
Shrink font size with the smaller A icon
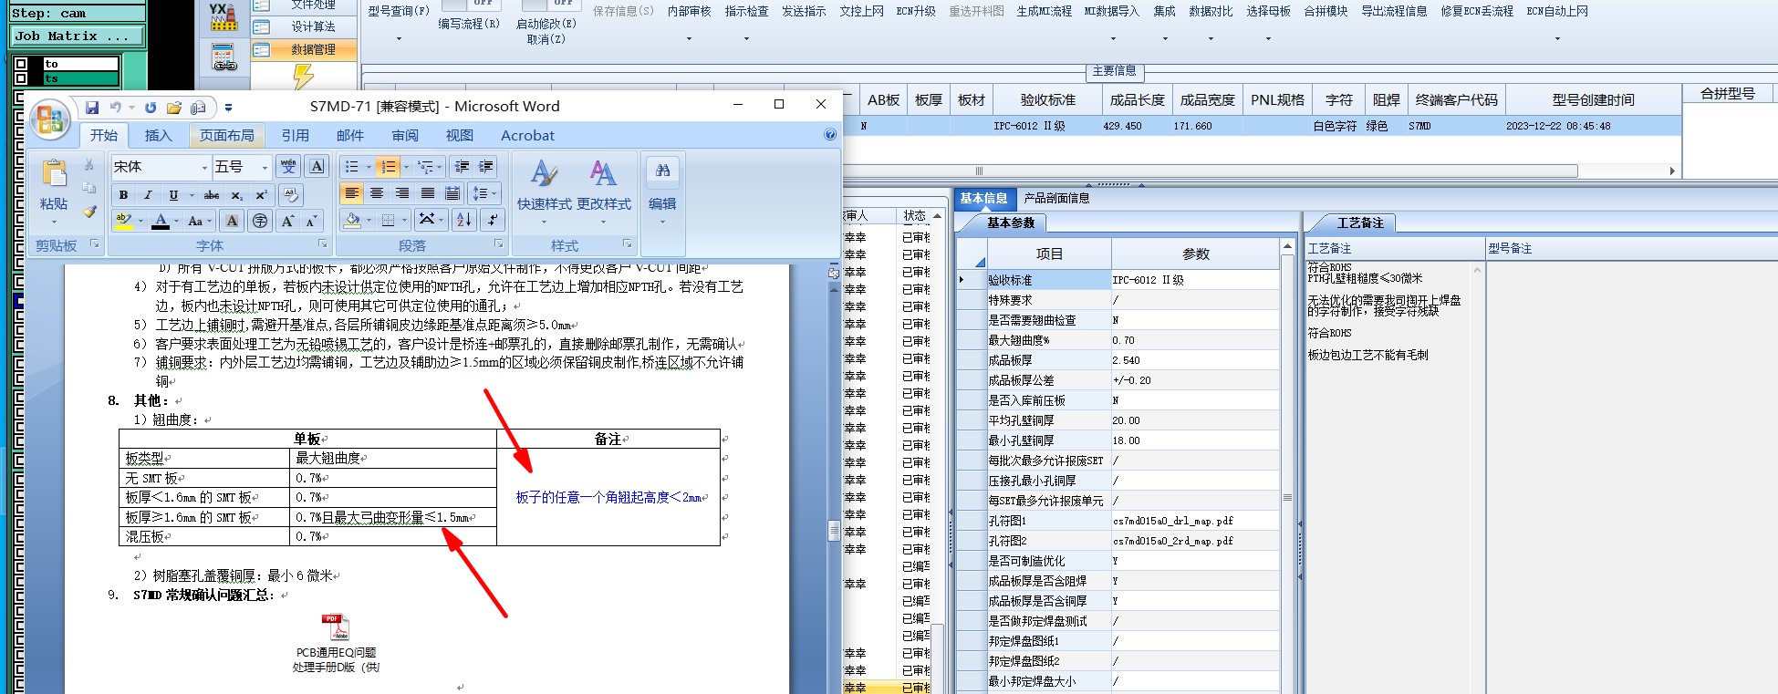coord(311,221)
